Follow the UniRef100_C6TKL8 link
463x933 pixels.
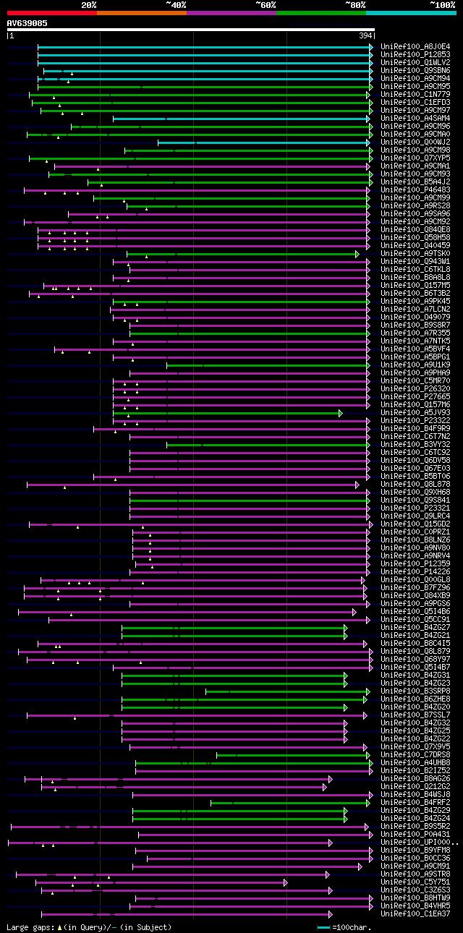click(415, 269)
